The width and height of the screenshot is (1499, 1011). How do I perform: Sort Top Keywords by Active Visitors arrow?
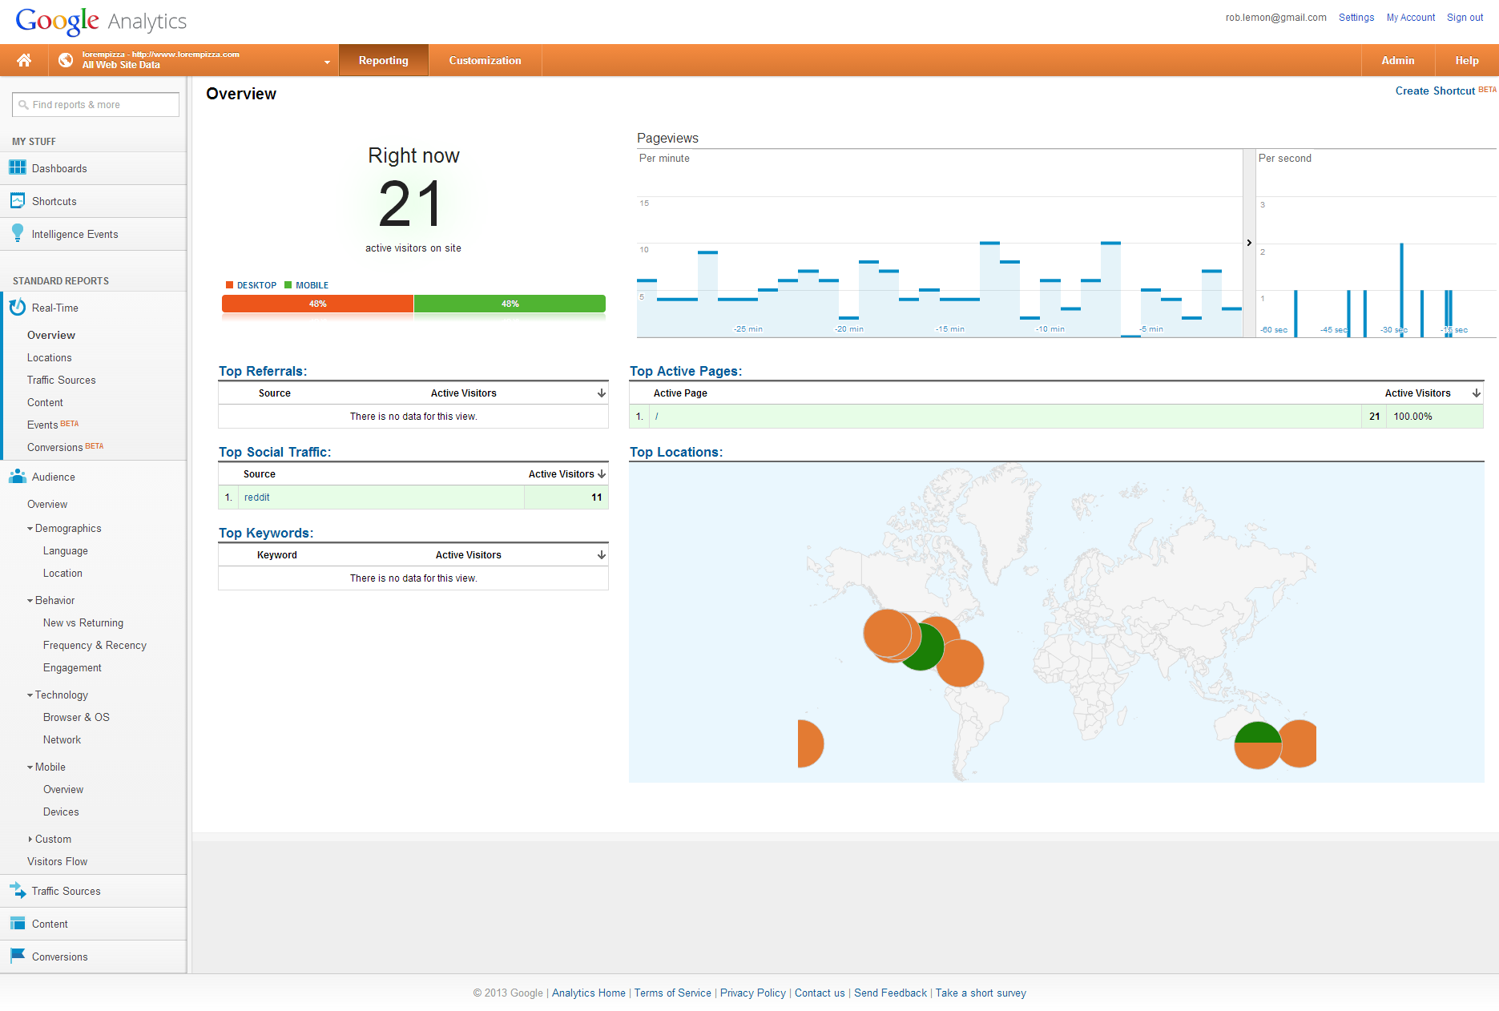click(x=602, y=555)
